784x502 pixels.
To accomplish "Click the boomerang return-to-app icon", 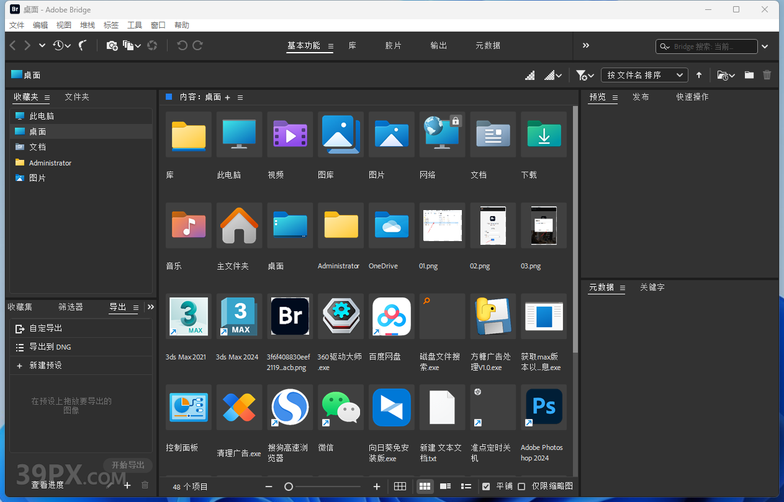I will click(82, 45).
